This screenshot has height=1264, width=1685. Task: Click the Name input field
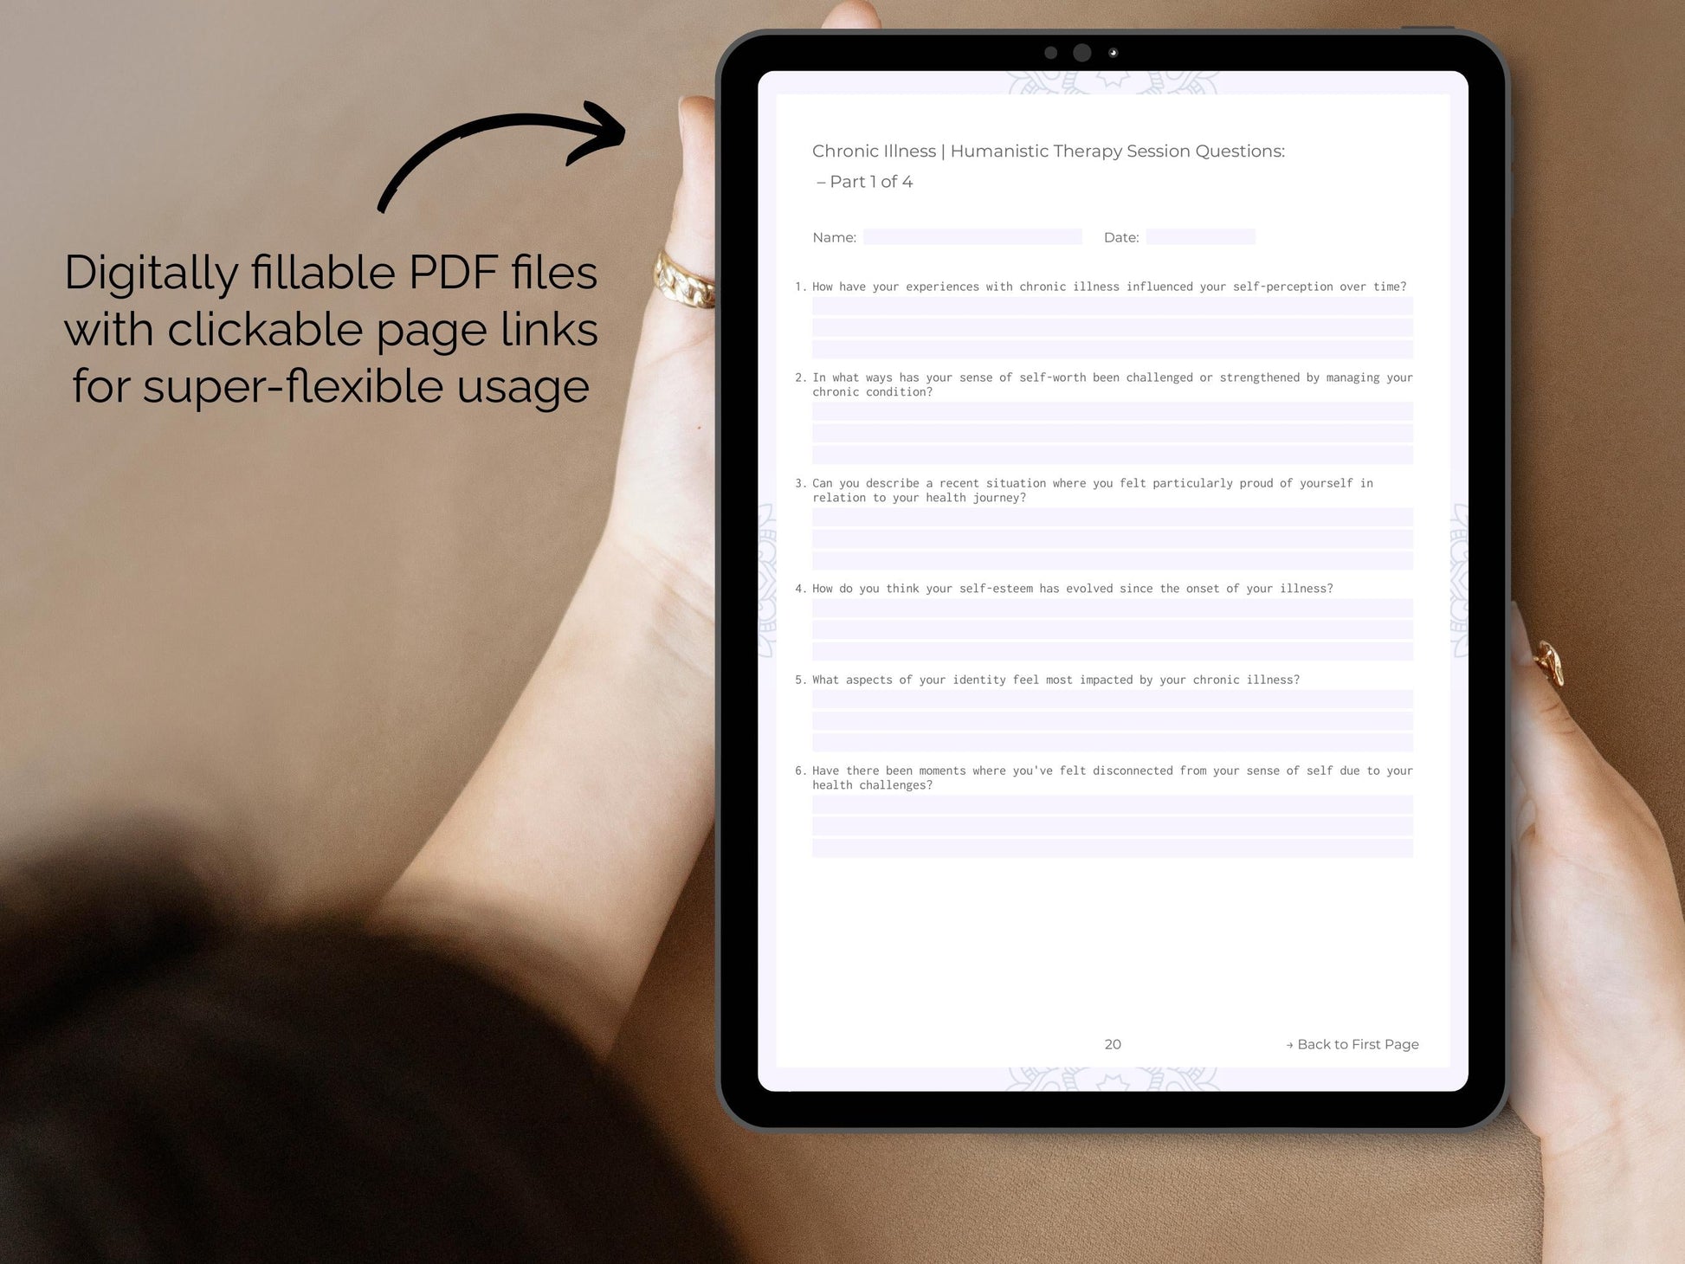tap(978, 236)
